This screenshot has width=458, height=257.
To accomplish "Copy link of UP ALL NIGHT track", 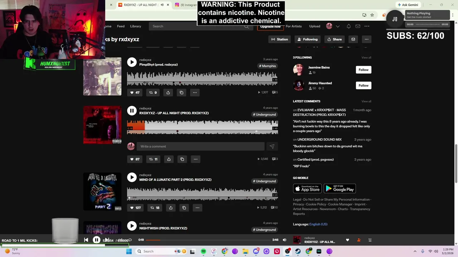I will click(182, 159).
